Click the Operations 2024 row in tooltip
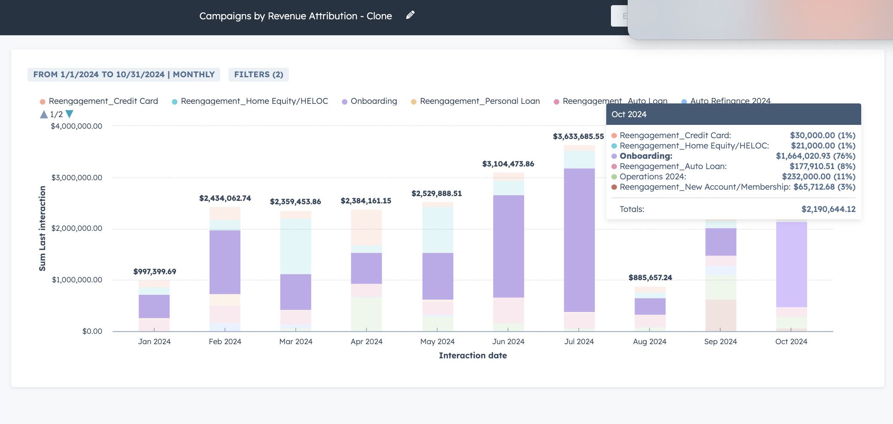Screen dimensions: 893x424 tap(733, 177)
